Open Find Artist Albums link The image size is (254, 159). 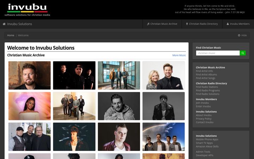click(x=206, y=75)
